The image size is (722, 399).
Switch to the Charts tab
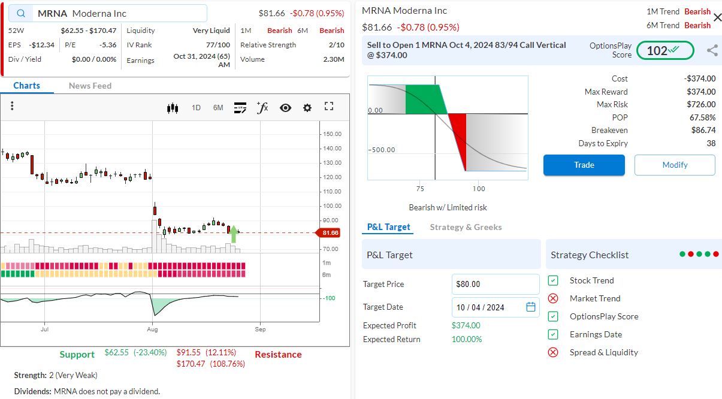pos(27,86)
